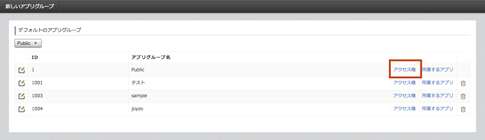
Task: Edit the Public app group row
Action: 22,70
